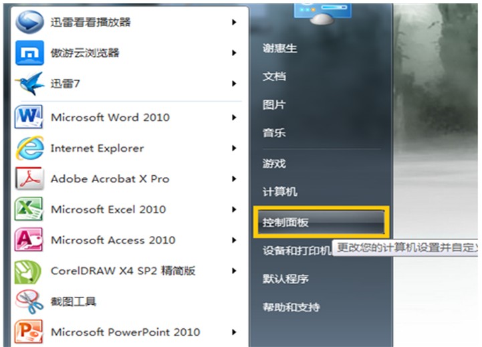Click the Internet Explorer label
Image resolution: width=482 pixels, height=347 pixels.
(x=97, y=148)
